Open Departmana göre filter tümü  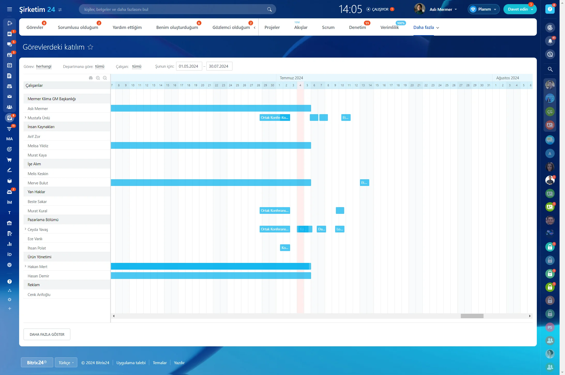100,66
